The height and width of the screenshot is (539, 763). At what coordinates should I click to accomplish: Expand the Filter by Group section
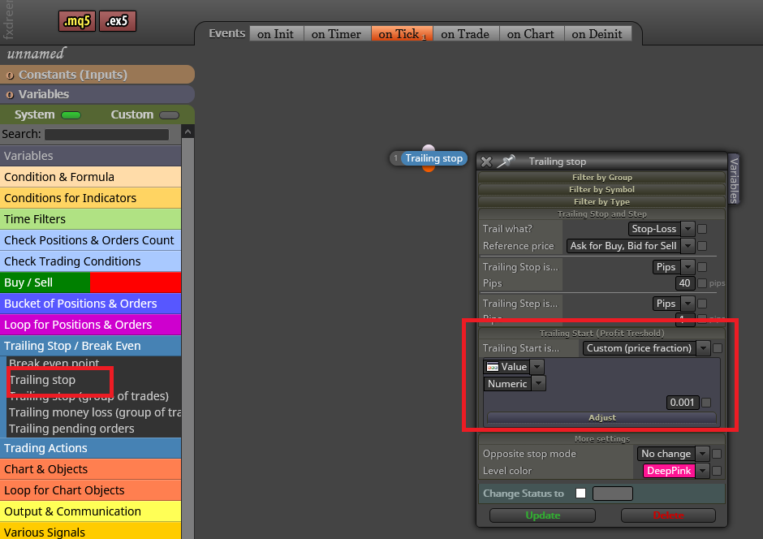(x=602, y=178)
